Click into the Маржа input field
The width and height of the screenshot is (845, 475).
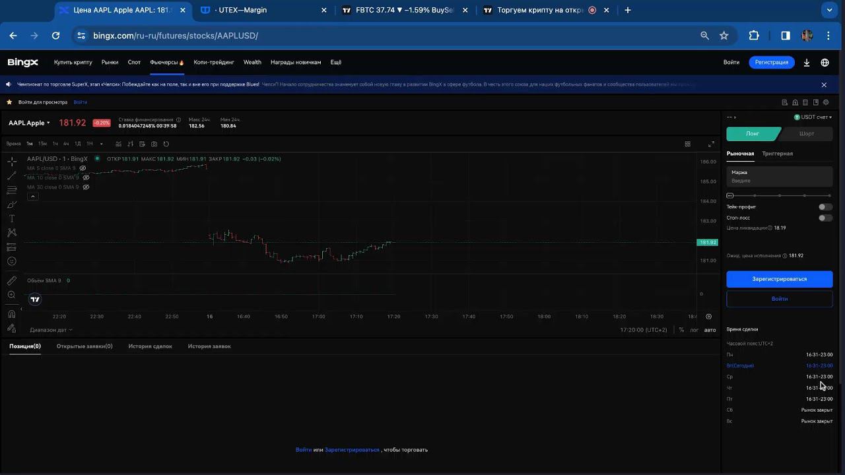[x=780, y=177]
